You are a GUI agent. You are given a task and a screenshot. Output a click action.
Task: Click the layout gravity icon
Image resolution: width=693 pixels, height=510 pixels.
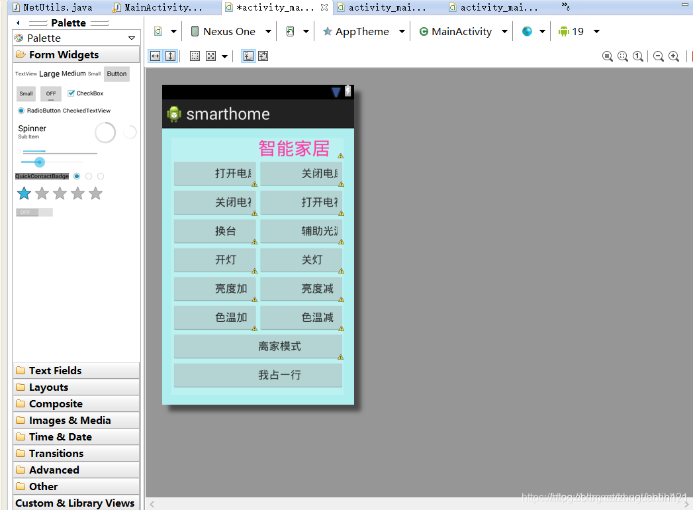pyautogui.click(x=211, y=56)
